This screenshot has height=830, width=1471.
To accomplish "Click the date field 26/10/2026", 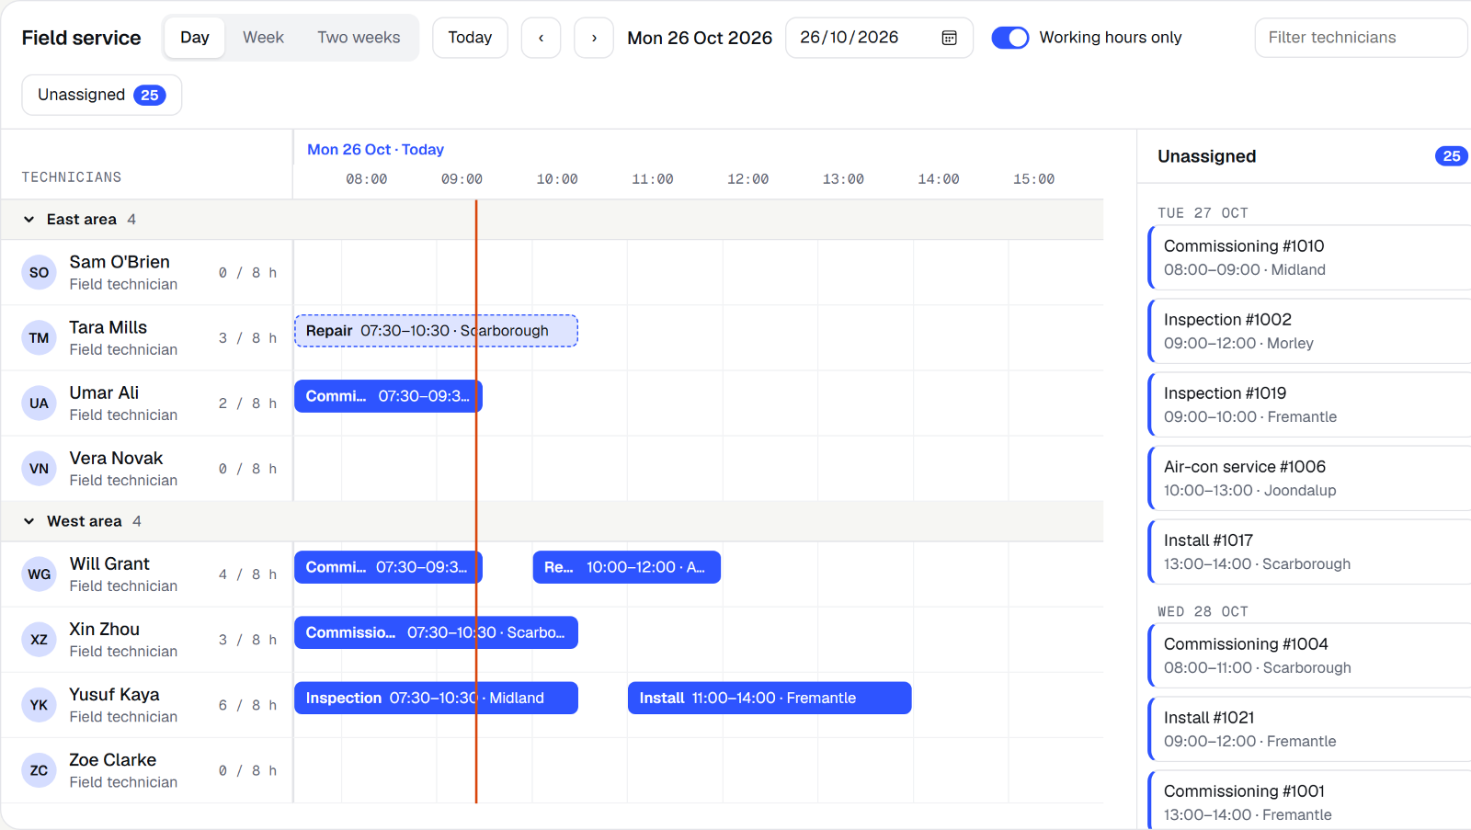I will point(879,38).
